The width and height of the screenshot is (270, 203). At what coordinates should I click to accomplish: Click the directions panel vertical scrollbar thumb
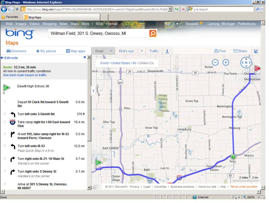(89, 100)
